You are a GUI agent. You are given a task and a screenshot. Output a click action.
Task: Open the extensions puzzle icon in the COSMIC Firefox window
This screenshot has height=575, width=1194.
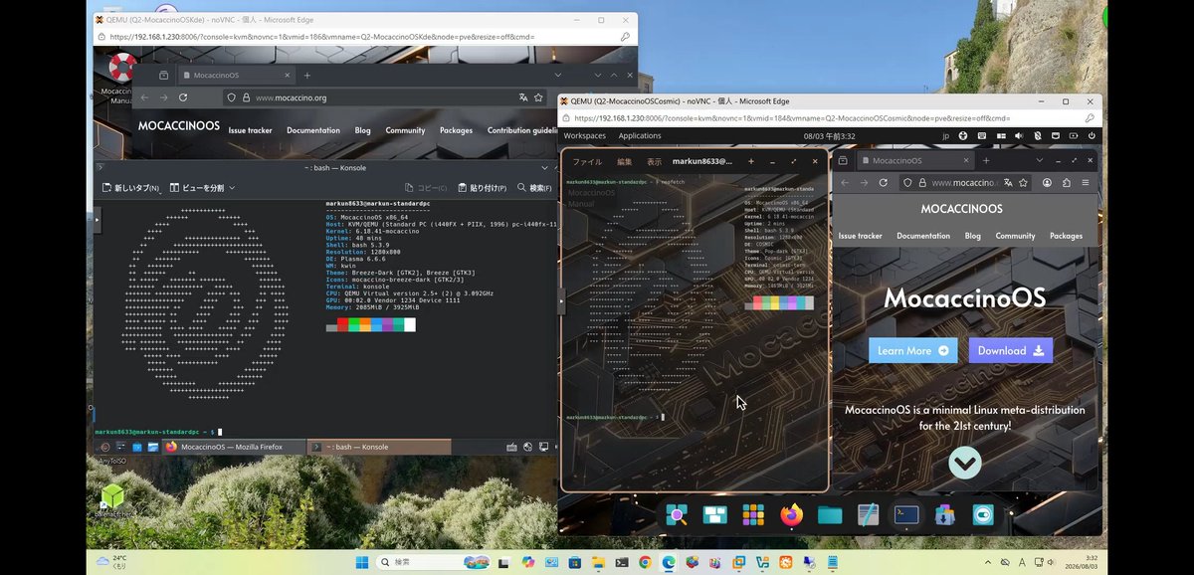(1067, 183)
